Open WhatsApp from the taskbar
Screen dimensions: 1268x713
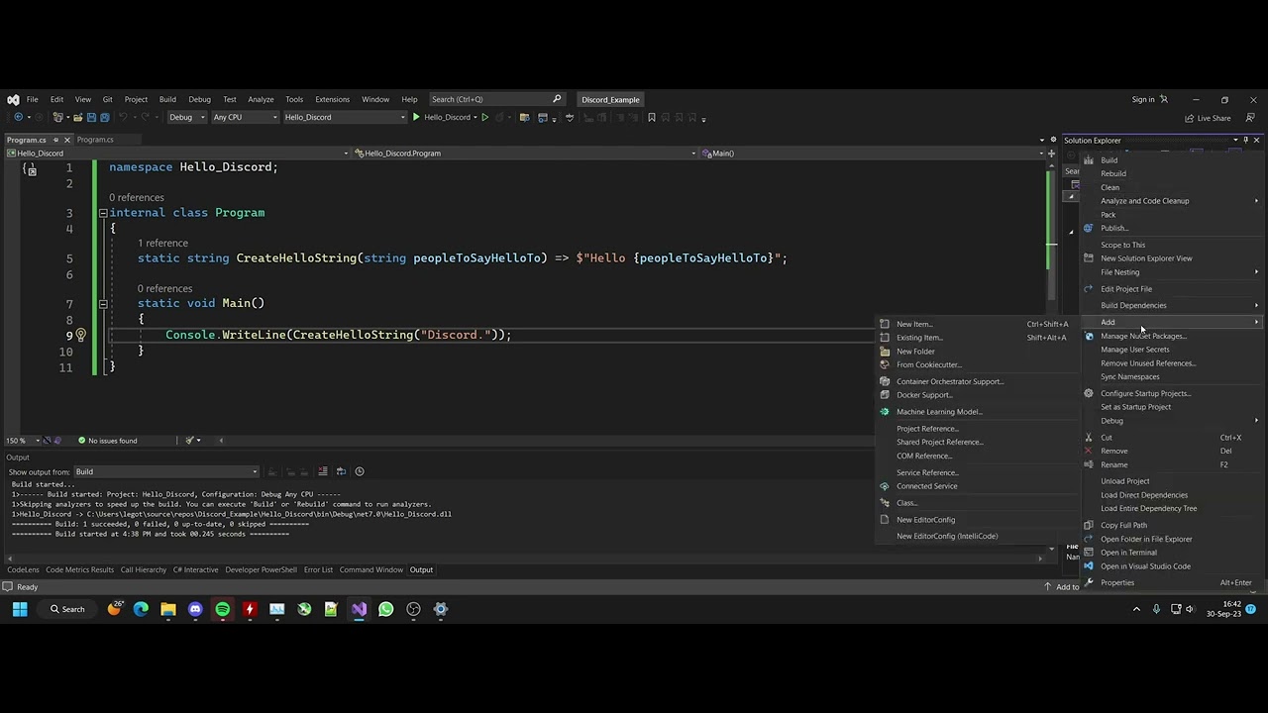[x=385, y=609]
